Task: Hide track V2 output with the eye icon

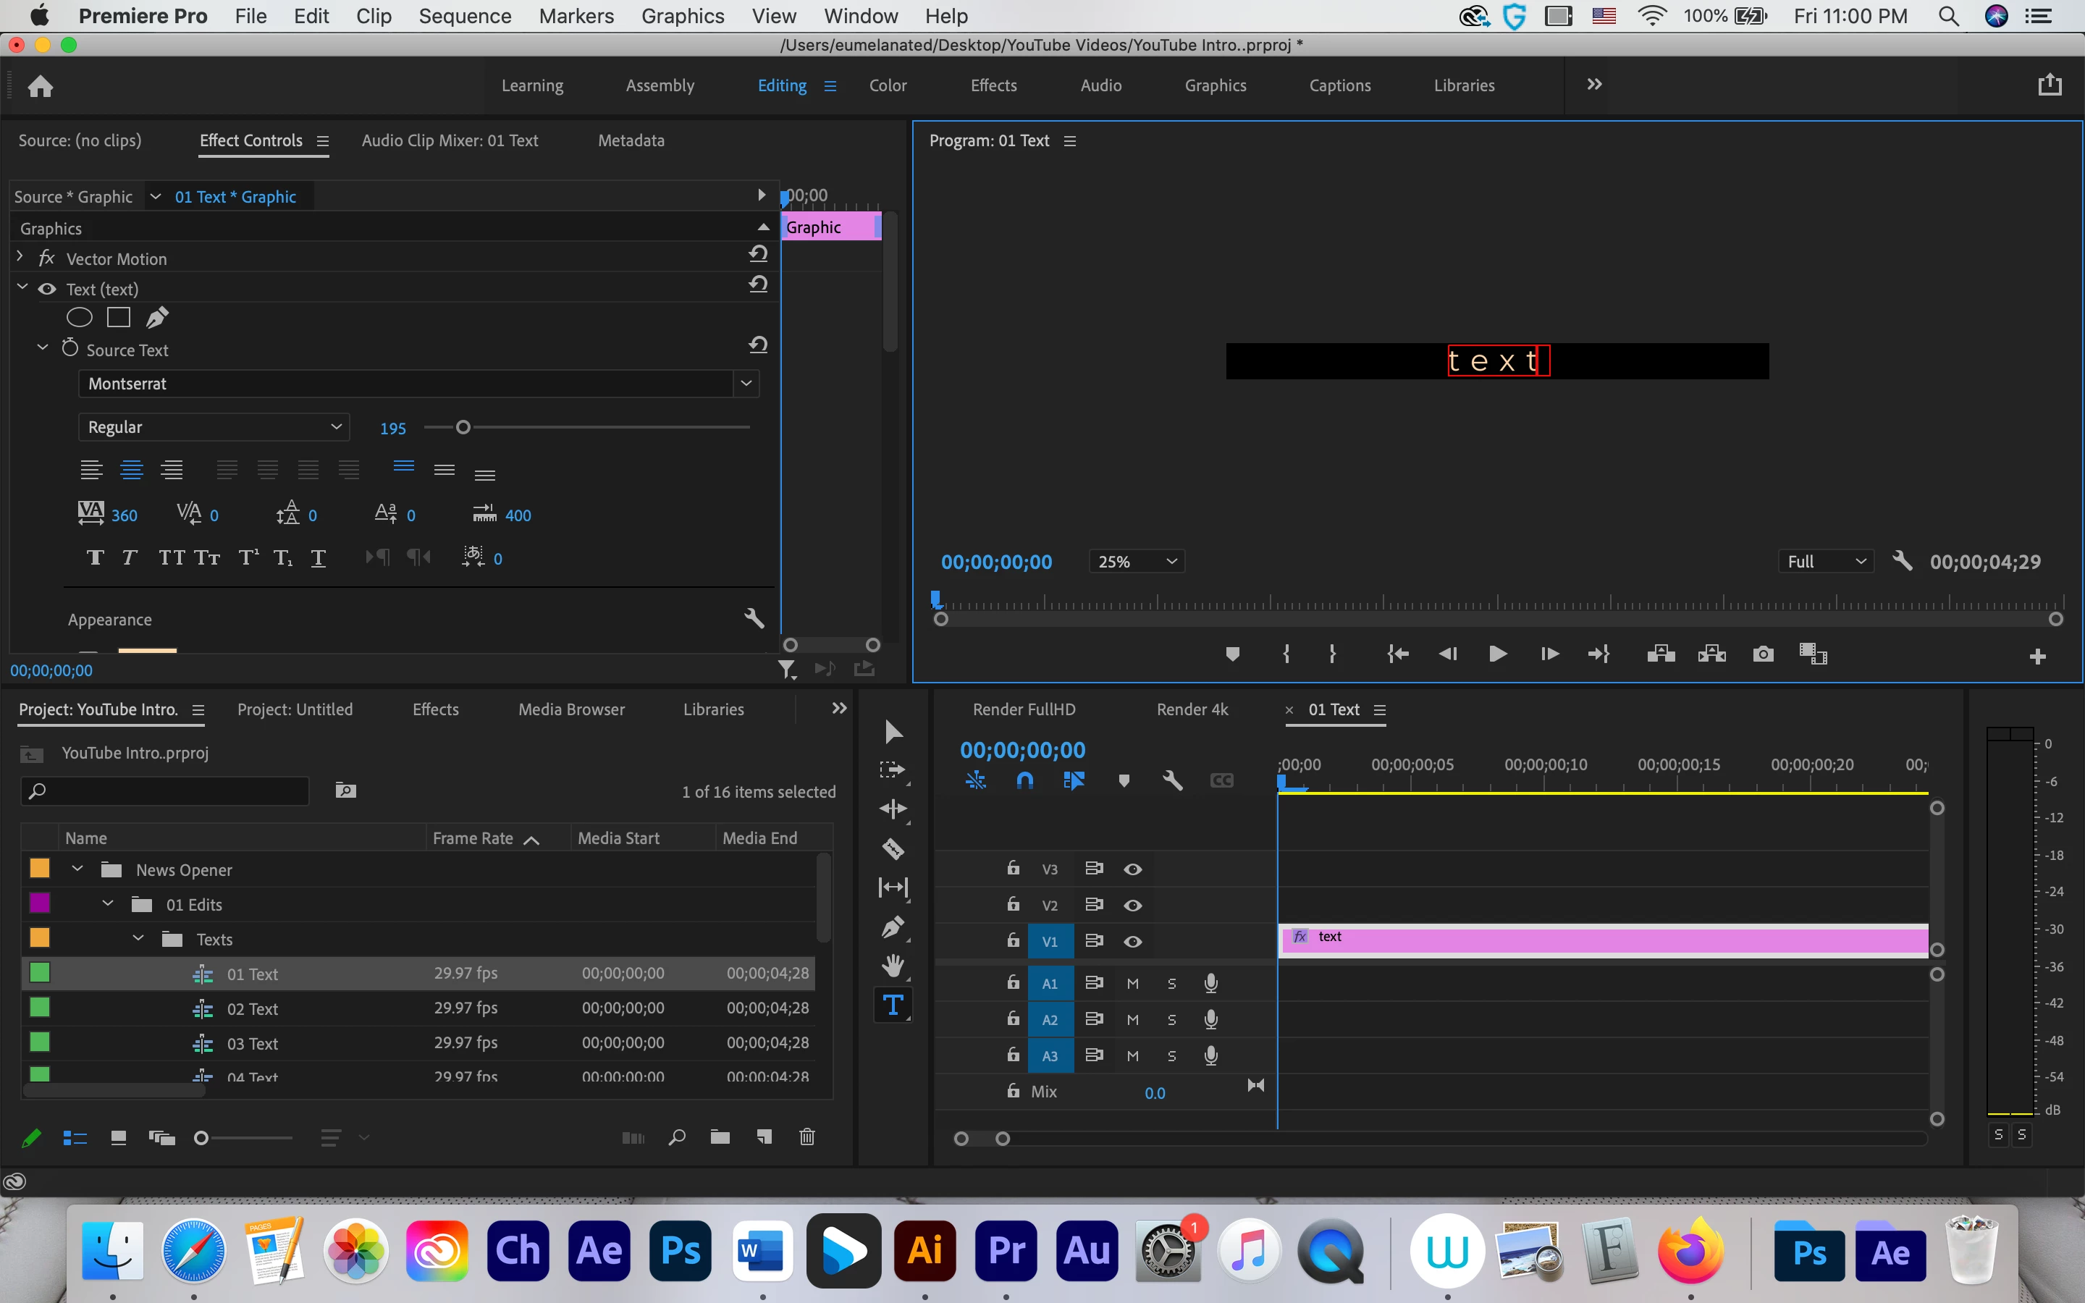Action: [x=1132, y=906]
